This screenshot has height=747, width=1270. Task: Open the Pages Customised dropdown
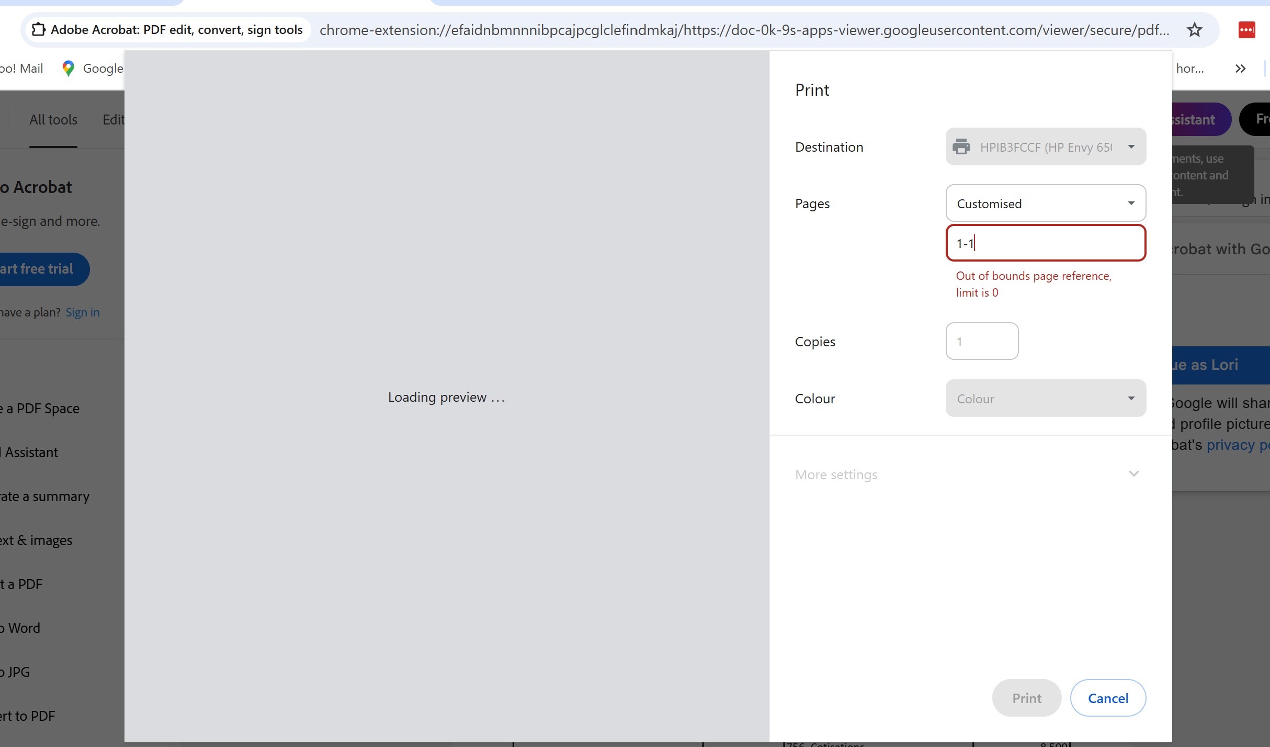point(1045,203)
